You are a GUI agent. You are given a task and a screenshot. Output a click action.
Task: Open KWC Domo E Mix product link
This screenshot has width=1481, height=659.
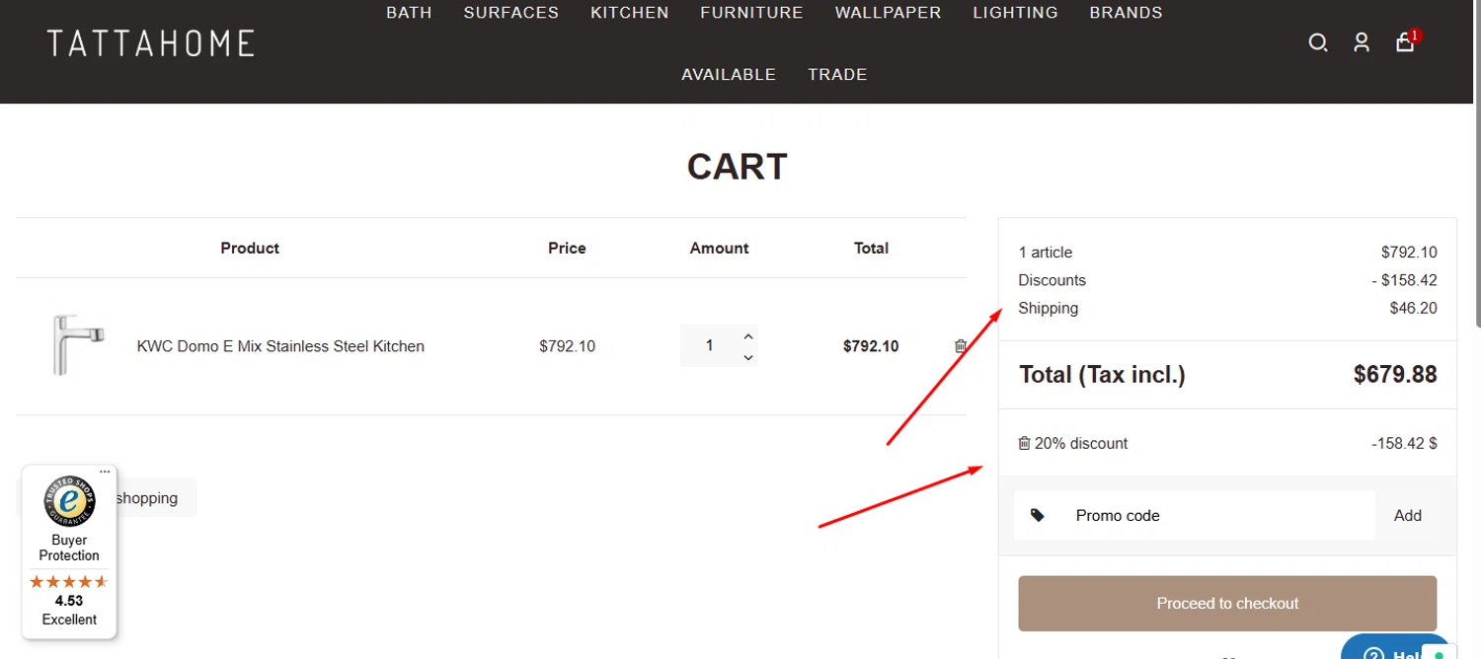click(280, 346)
